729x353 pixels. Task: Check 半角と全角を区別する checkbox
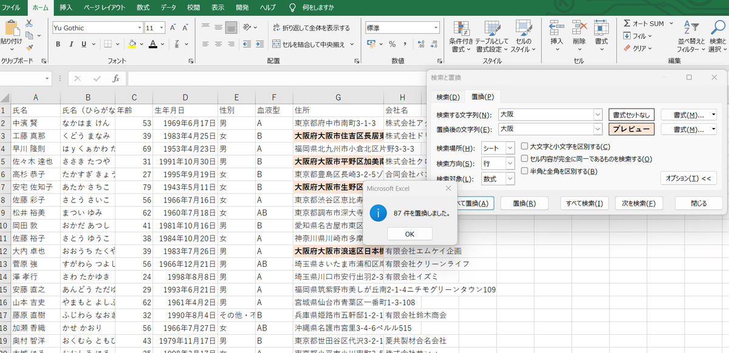525,171
